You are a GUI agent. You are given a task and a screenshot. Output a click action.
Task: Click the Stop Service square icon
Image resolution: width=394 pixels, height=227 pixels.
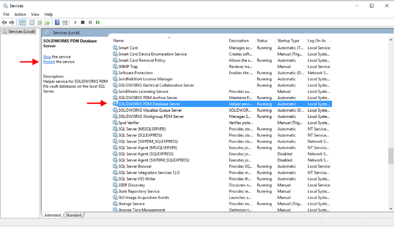click(x=82, y=22)
